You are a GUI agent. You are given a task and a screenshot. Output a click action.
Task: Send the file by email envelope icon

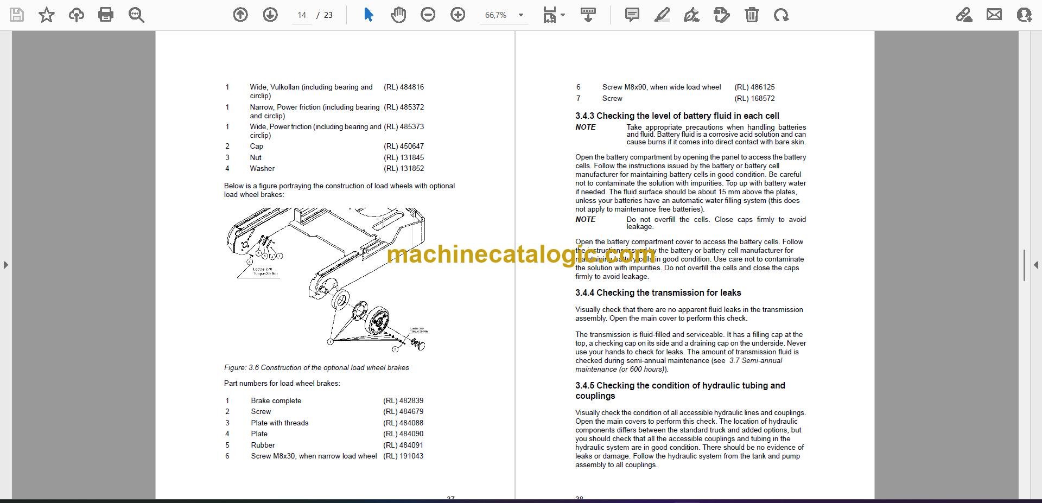[x=994, y=15]
